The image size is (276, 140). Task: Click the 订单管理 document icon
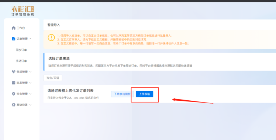[14, 39]
